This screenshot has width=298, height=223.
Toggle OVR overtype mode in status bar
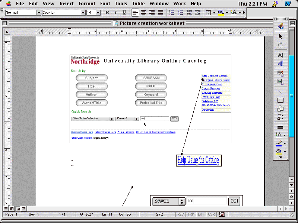[x=211, y=214]
